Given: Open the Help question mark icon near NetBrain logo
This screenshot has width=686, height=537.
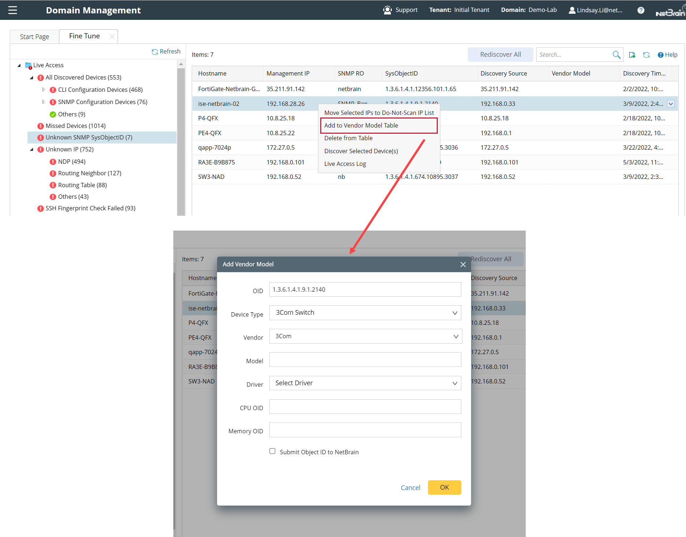Looking at the screenshot, I should click(641, 10).
